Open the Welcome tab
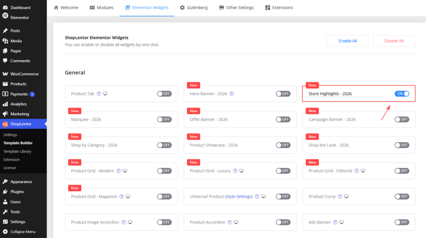The height and width of the screenshot is (238, 426). click(66, 7)
